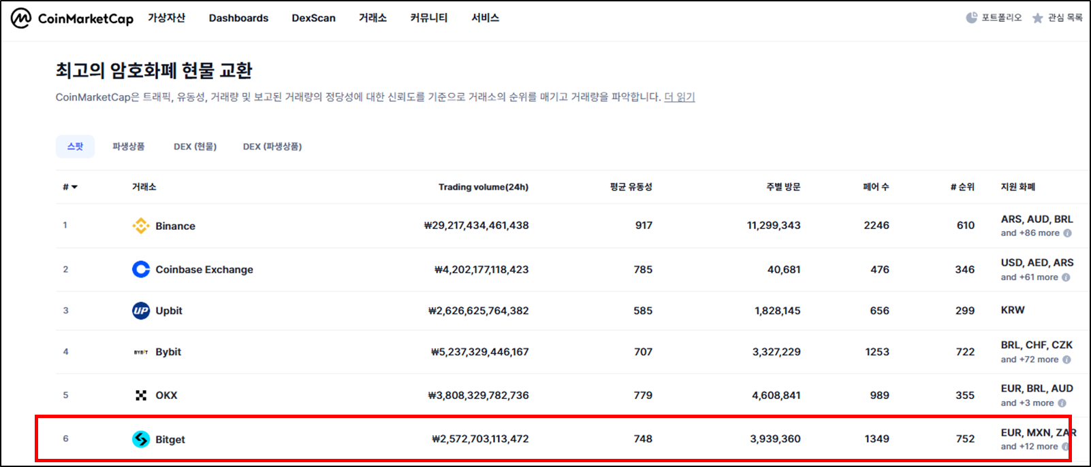Click info icon beside Coinbase +61 more
The width and height of the screenshot is (1091, 467).
click(x=1066, y=277)
